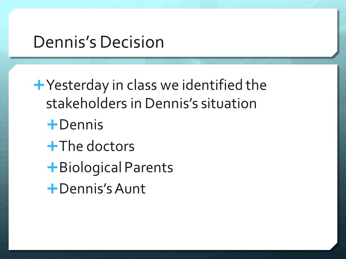This screenshot has width=346, height=259.
Task: Click the "Yesterday in class we identified the" line
Action: tap(156, 85)
